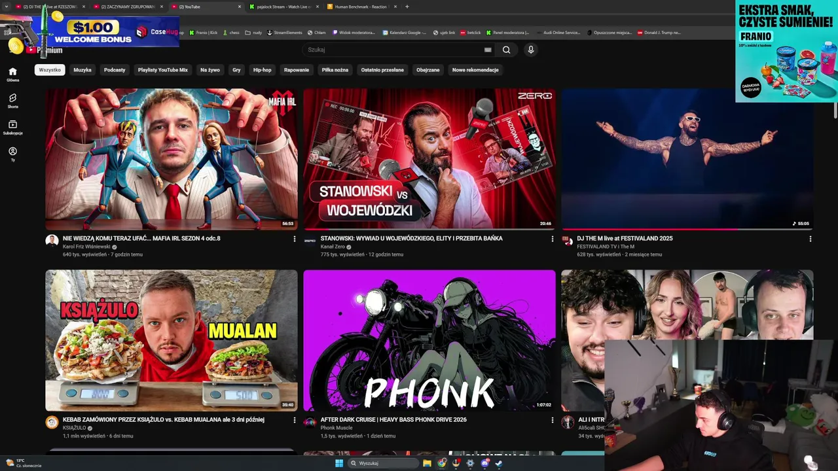Open Książulo vs Mualan kebab thumbnail
The width and height of the screenshot is (838, 471).
tap(171, 340)
